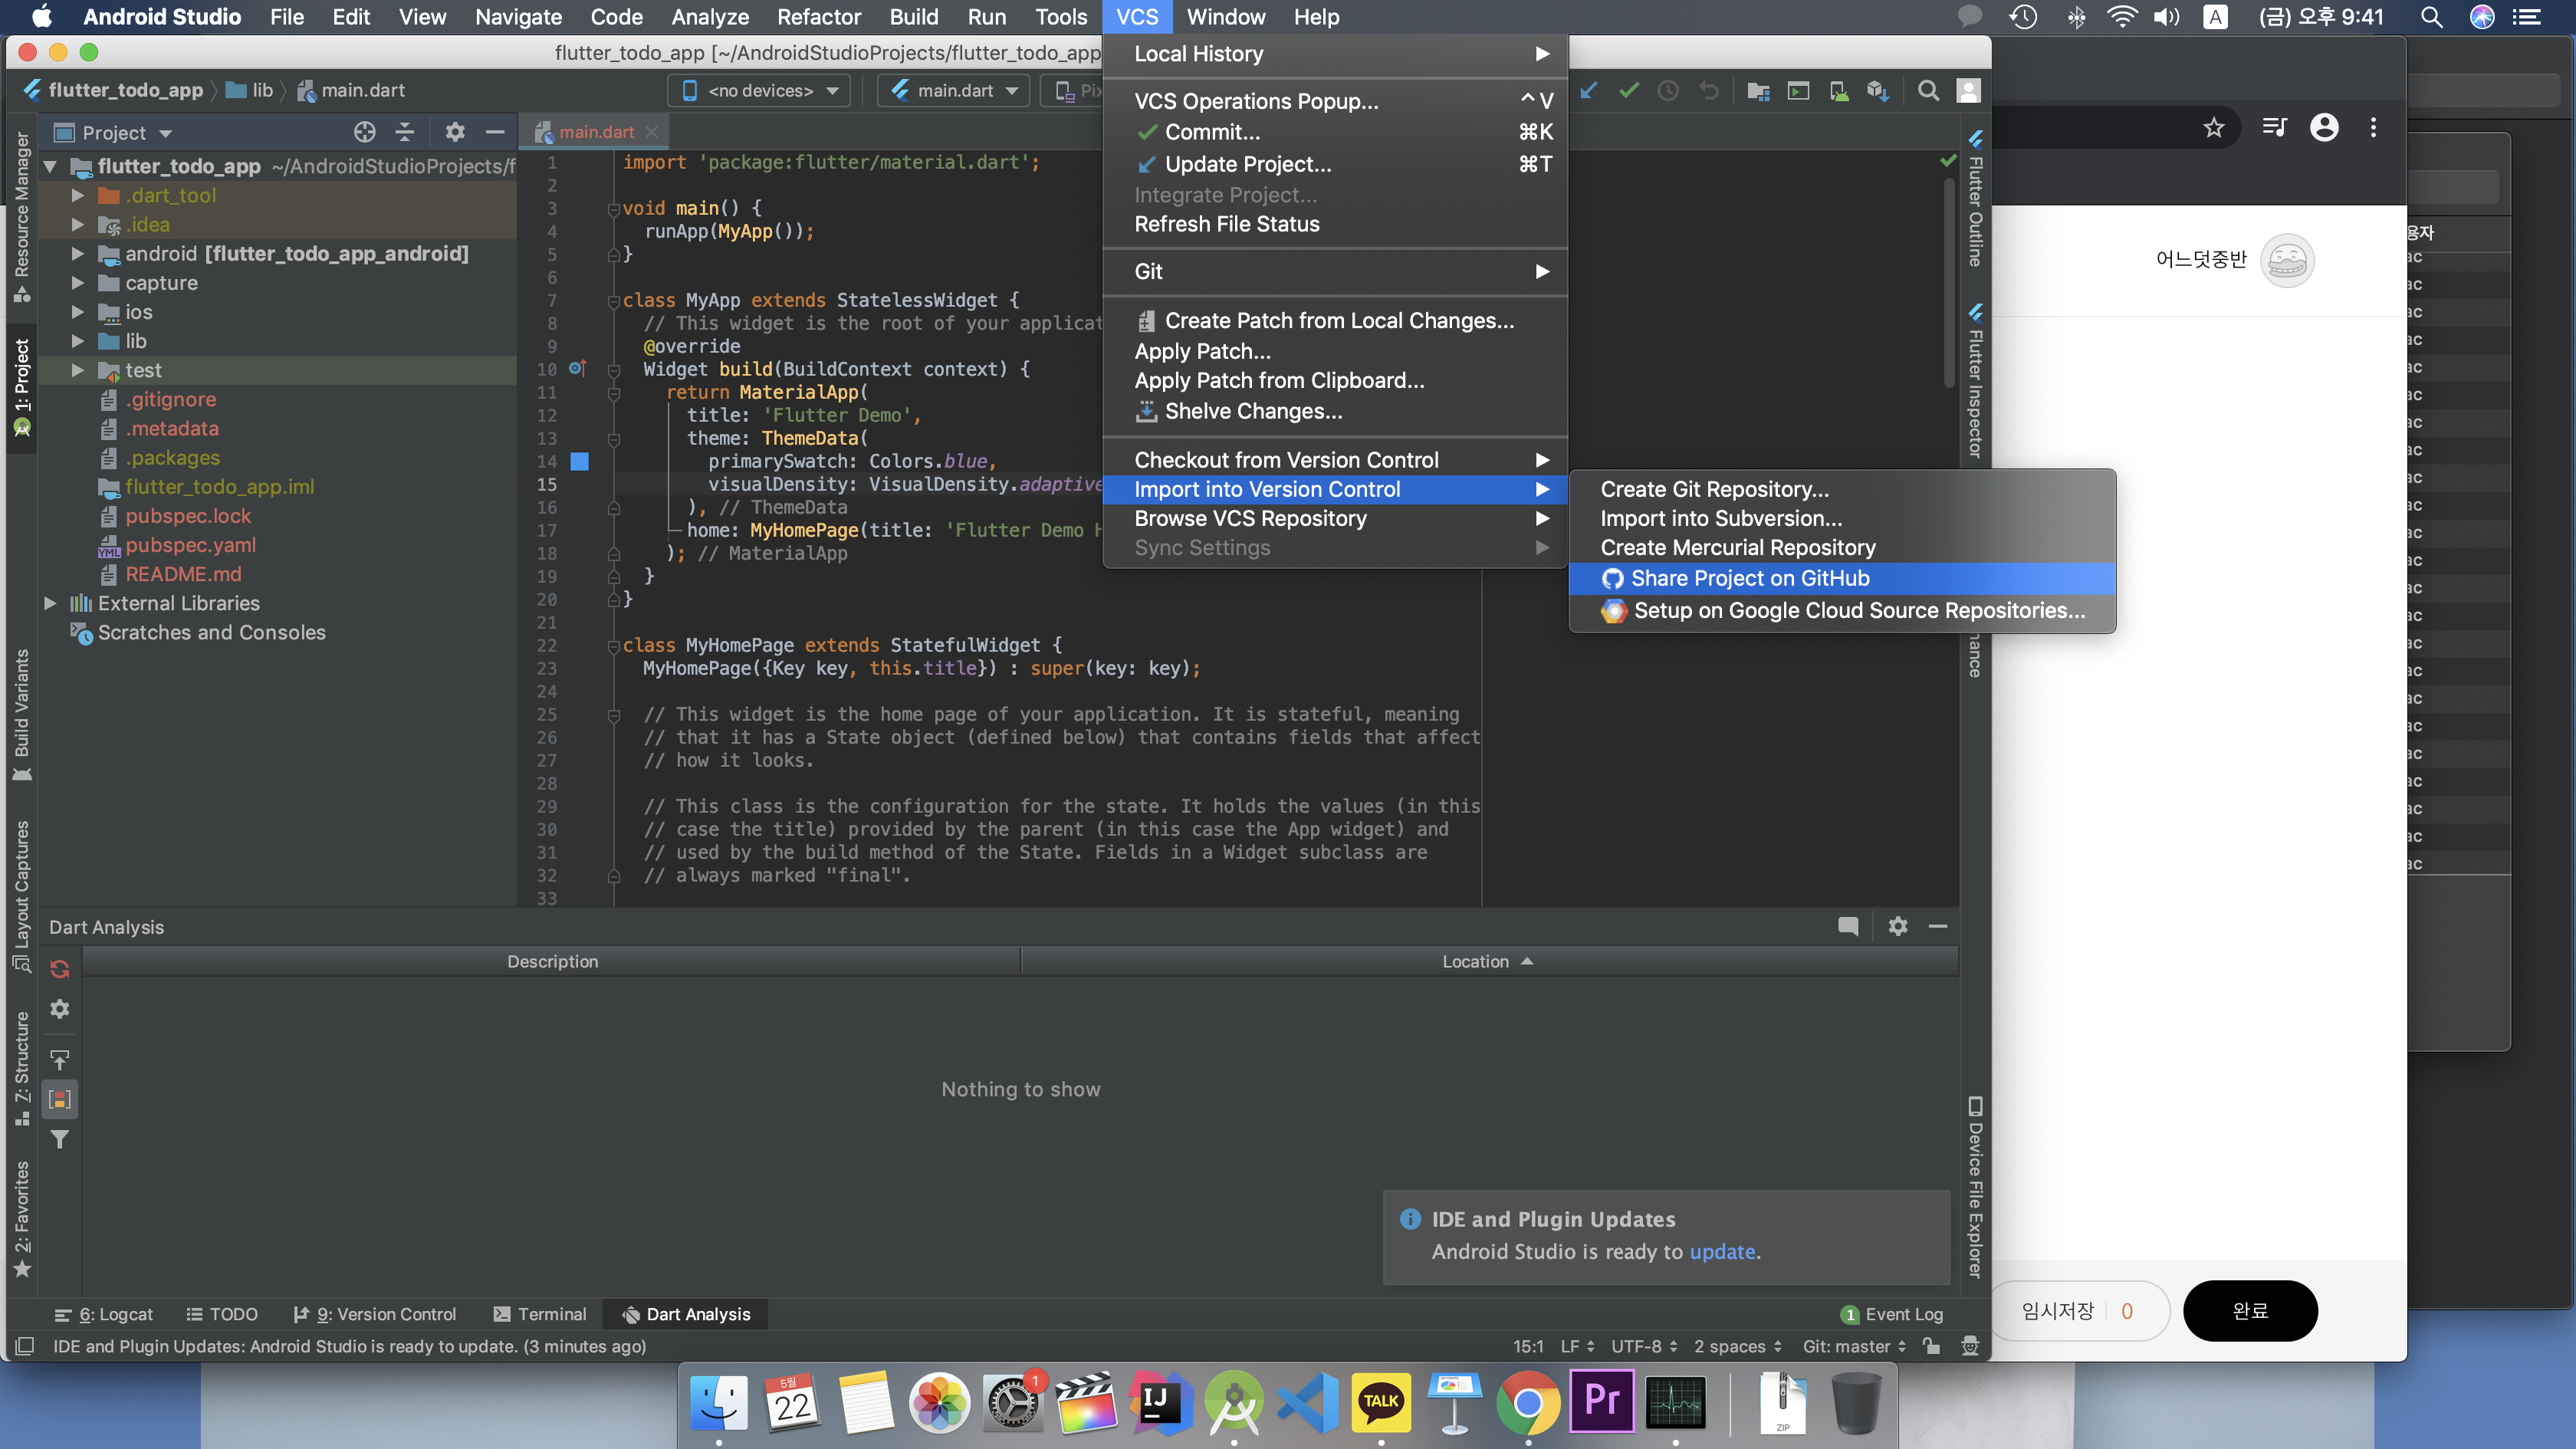Click the filter icon in Dart Analysis sidebar
Viewport: 2576px width, 1449px height.
[60, 1139]
